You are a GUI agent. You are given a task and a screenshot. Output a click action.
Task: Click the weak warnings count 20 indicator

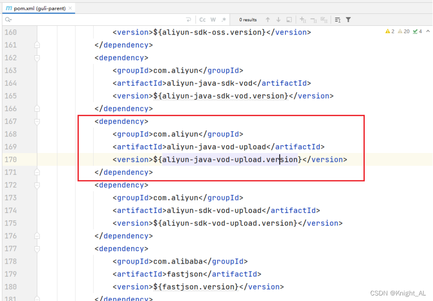tap(403, 31)
